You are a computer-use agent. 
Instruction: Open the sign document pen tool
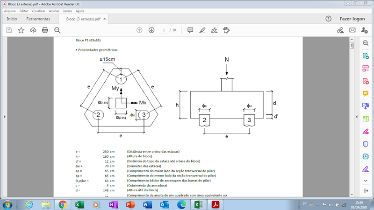point(214,30)
